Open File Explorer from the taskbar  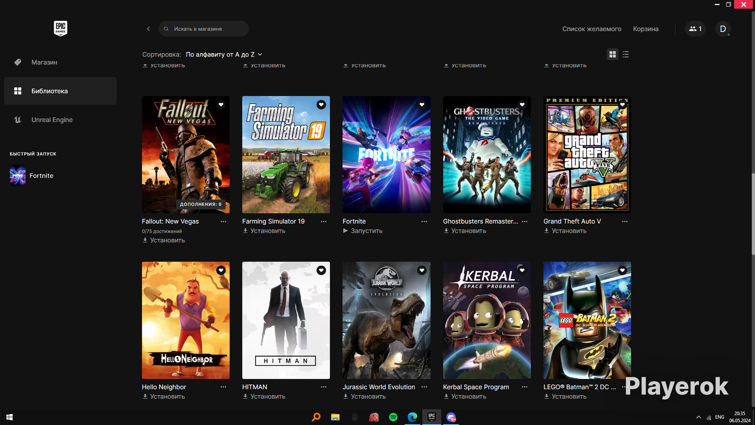pyautogui.click(x=335, y=417)
